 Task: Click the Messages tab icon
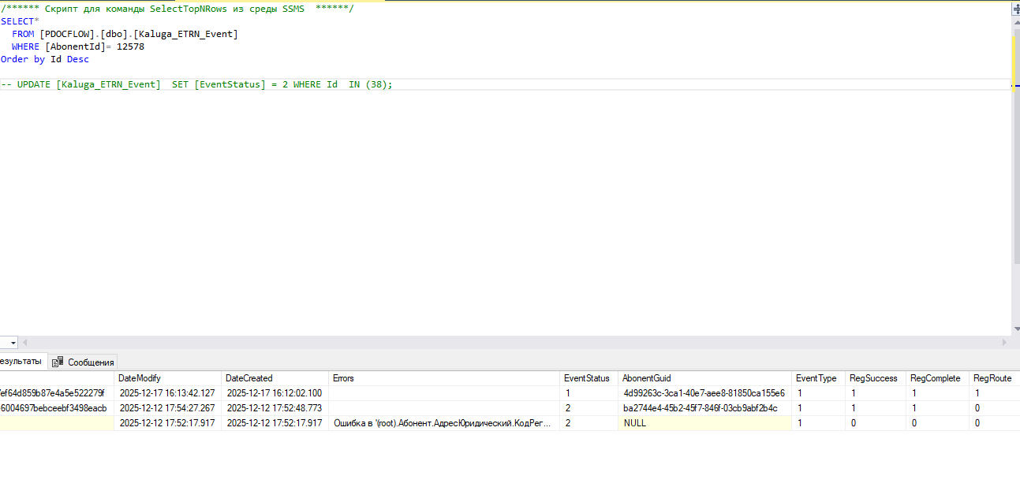pos(58,362)
